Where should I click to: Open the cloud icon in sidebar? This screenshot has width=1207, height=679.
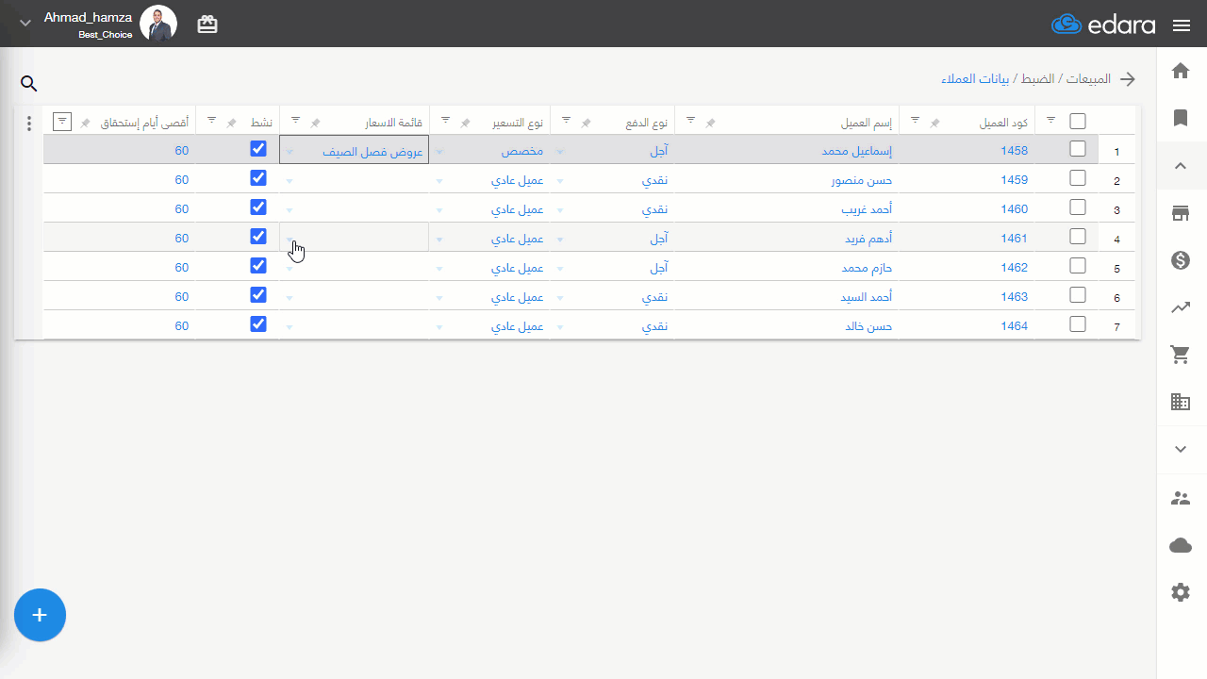coord(1181,545)
